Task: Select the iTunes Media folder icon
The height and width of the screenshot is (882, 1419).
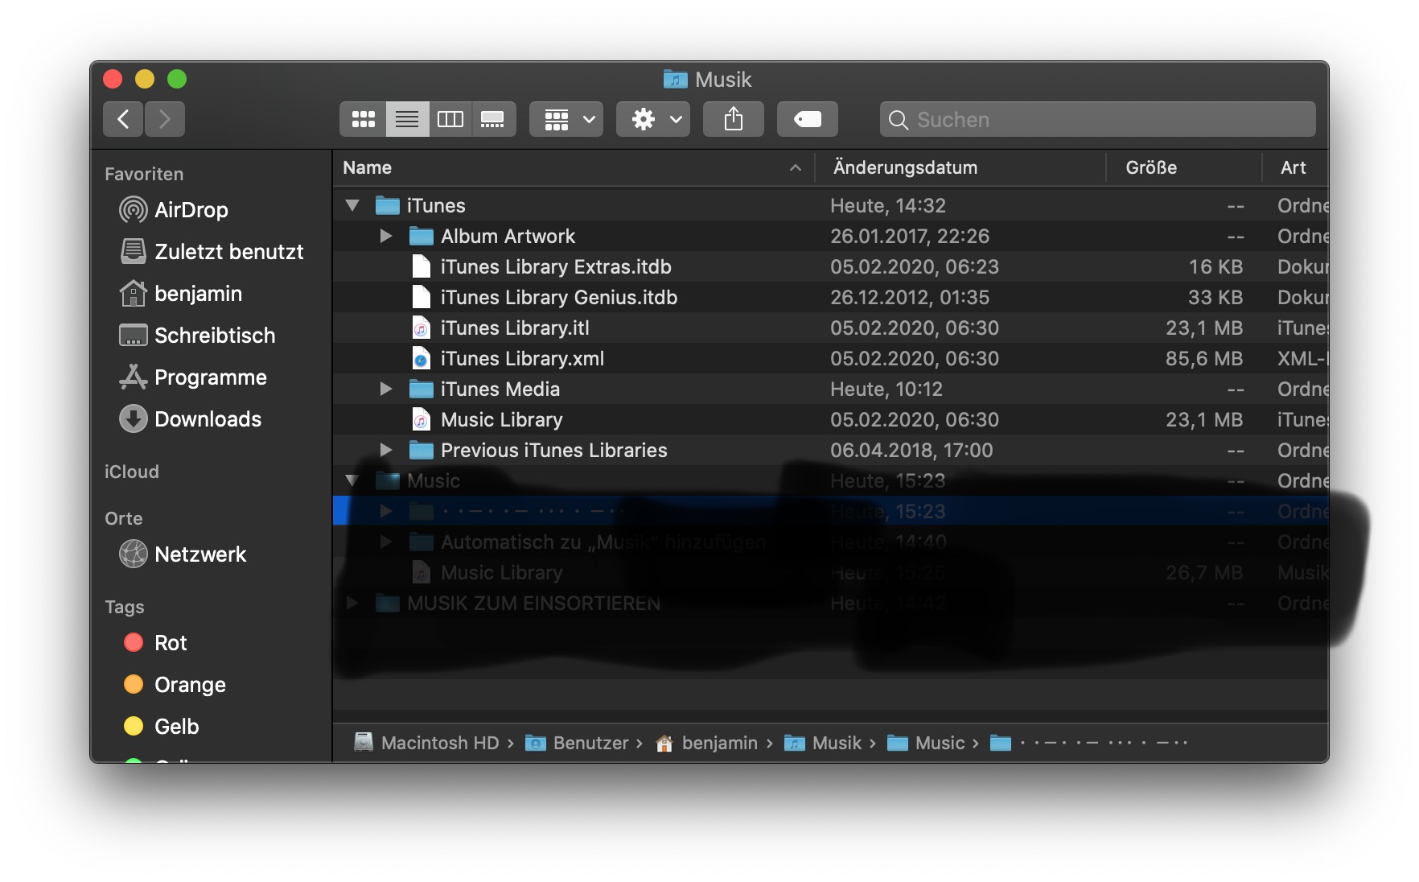Action: tap(422, 389)
